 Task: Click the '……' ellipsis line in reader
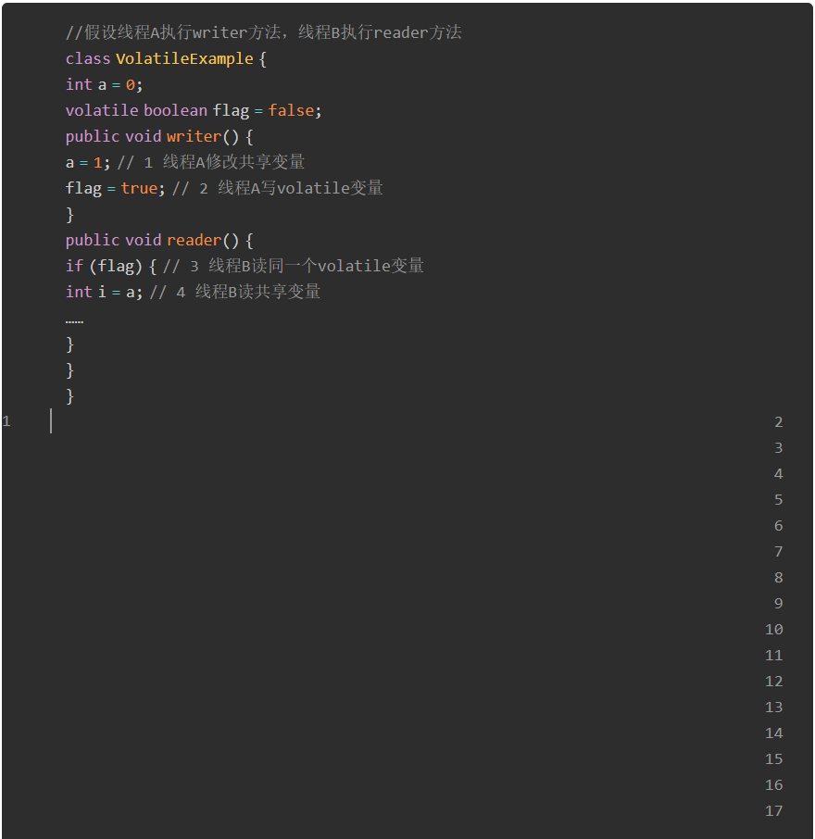[x=74, y=321]
